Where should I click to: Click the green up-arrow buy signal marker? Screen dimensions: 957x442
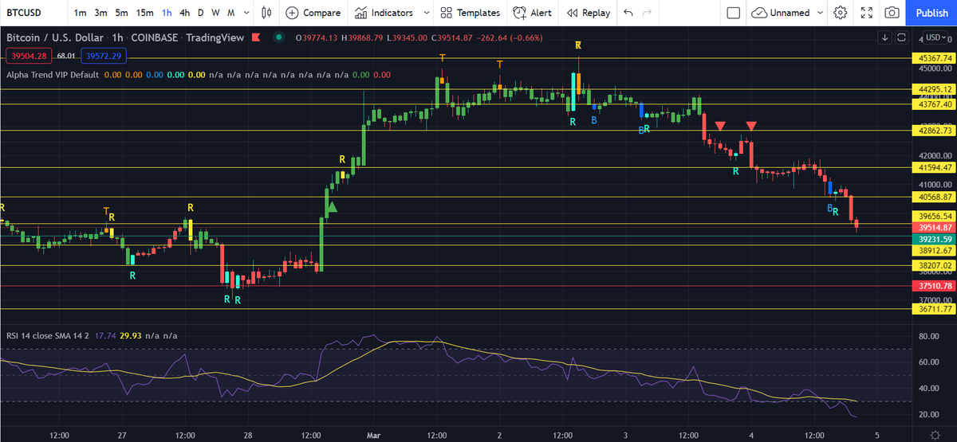(332, 207)
